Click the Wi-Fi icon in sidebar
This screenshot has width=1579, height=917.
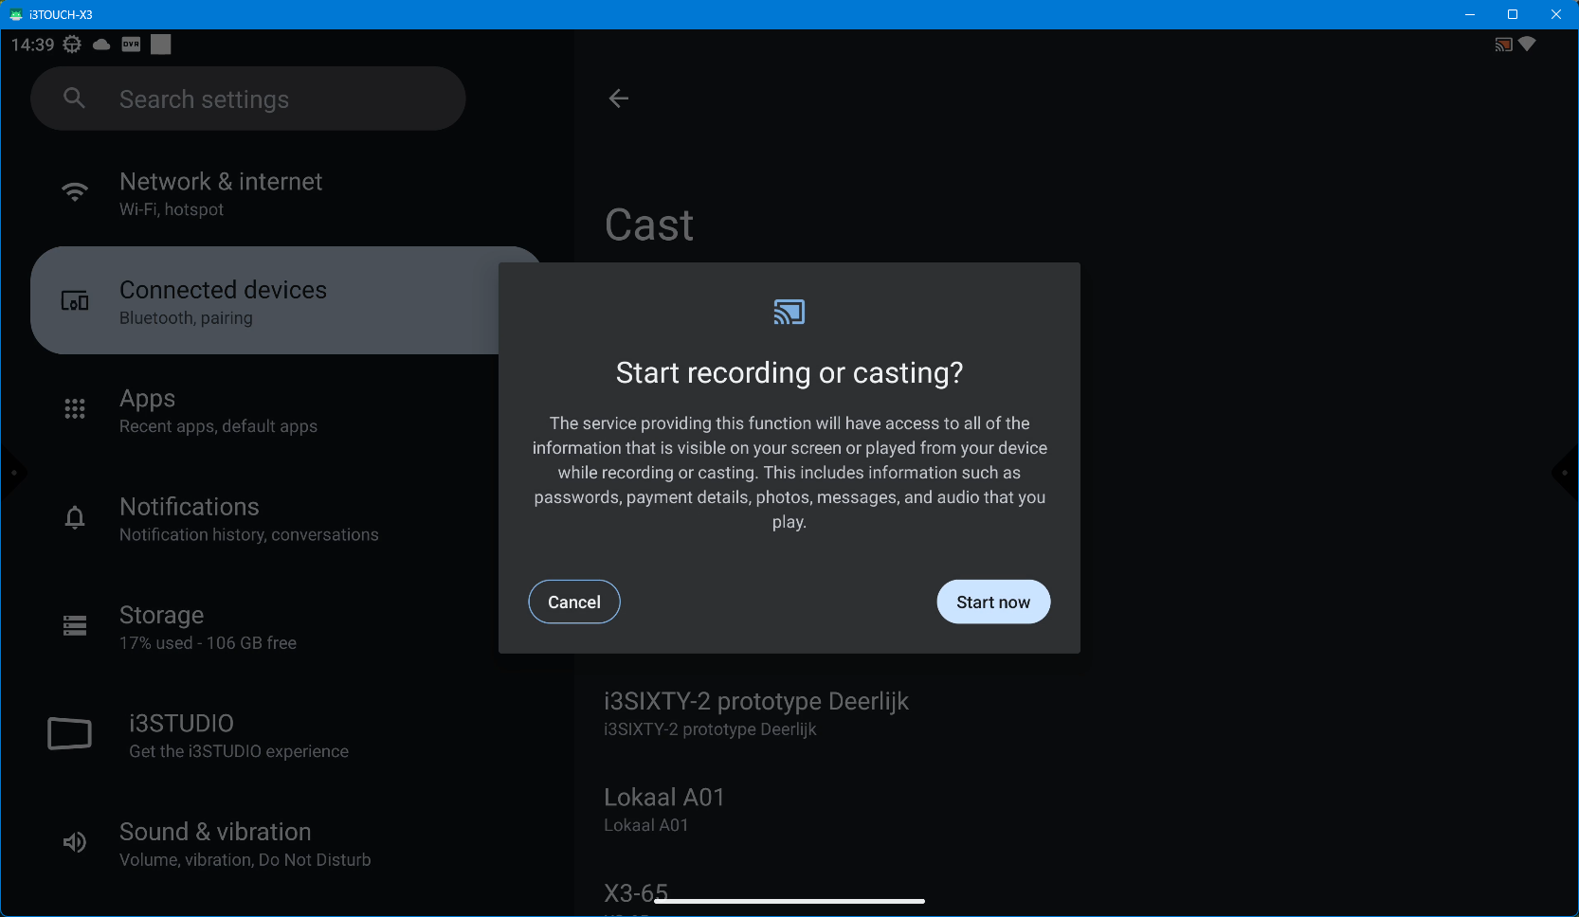[x=74, y=192]
